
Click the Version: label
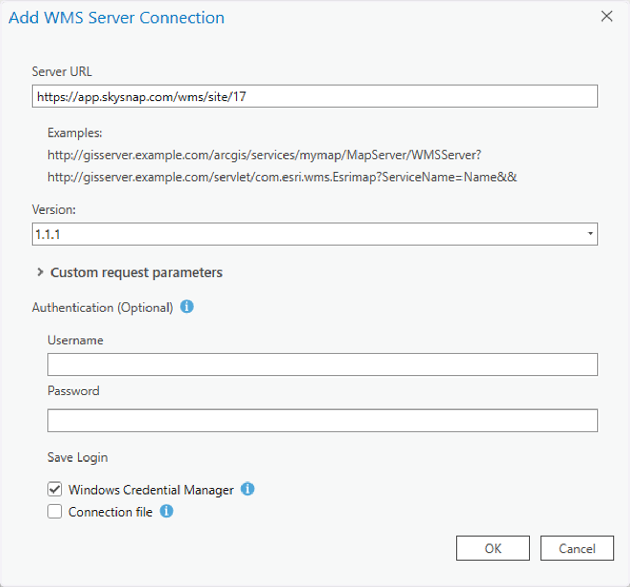click(x=54, y=209)
